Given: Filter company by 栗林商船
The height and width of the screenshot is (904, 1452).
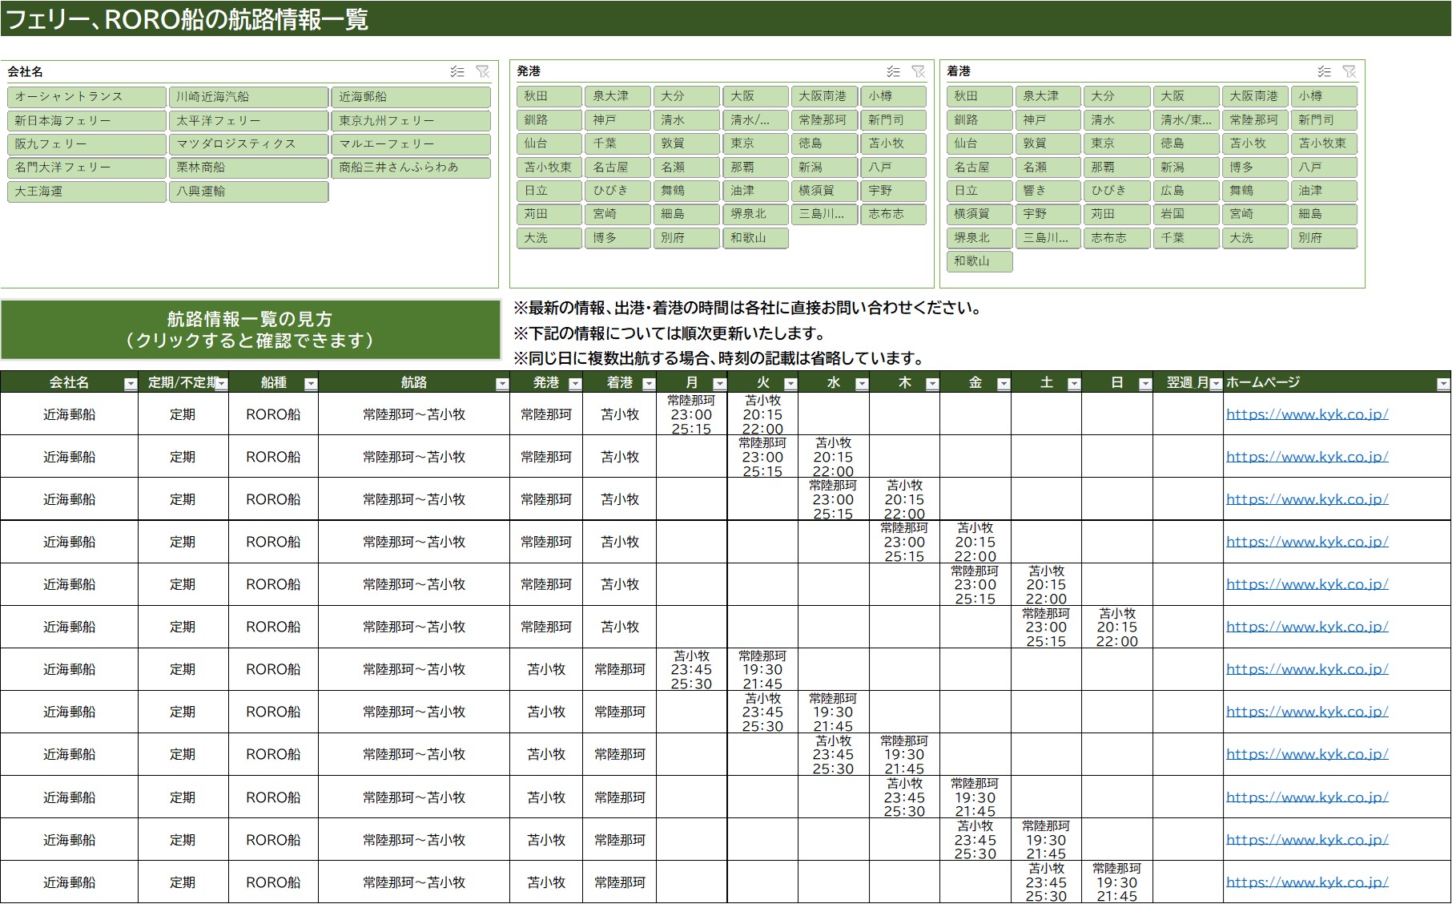Looking at the screenshot, I should point(248,167).
